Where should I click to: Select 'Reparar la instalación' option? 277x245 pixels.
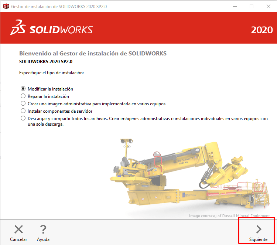[23, 96]
